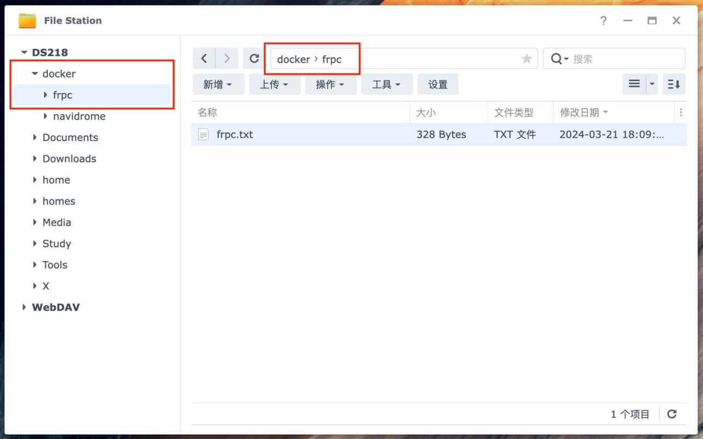The image size is (703, 439).
Task: Select the frpc.txt file name
Action: pyautogui.click(x=235, y=134)
